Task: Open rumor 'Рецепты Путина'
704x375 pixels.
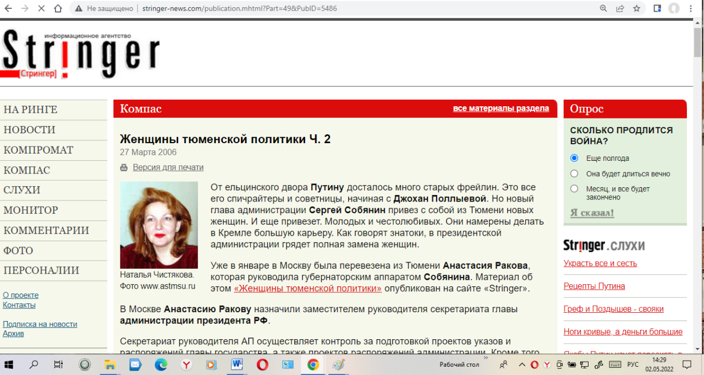Action: (594, 286)
